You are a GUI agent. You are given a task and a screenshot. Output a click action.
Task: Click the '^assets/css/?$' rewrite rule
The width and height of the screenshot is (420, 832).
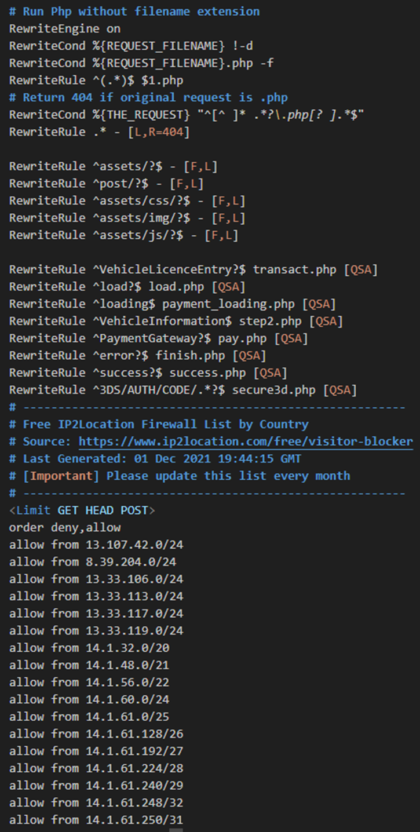point(127,200)
